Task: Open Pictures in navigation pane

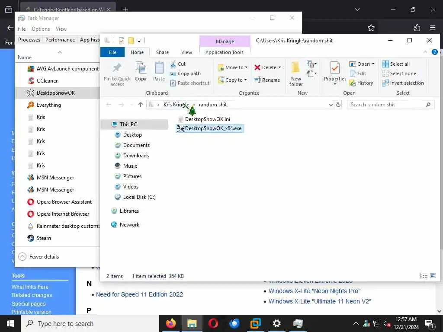Action: click(x=132, y=176)
